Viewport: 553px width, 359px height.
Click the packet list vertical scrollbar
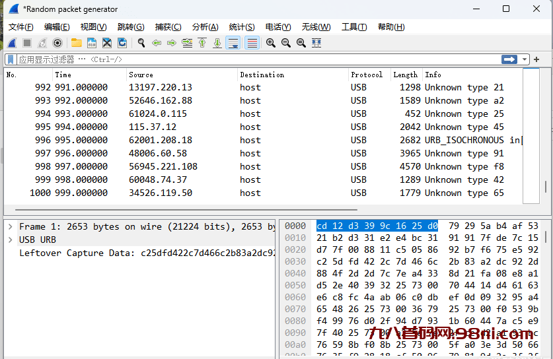pyautogui.click(x=545, y=132)
